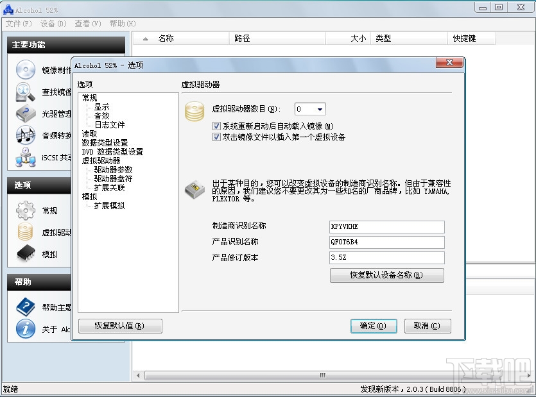Click 路径 column header
Viewport: 536px width, 397px height.
(277, 38)
